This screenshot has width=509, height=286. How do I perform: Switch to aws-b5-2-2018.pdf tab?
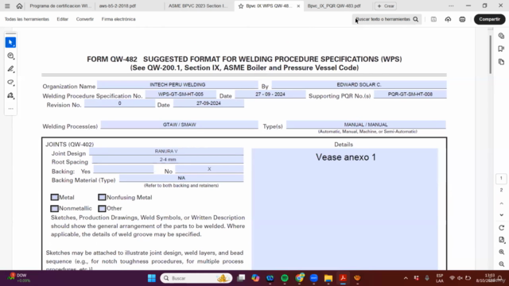click(x=118, y=6)
